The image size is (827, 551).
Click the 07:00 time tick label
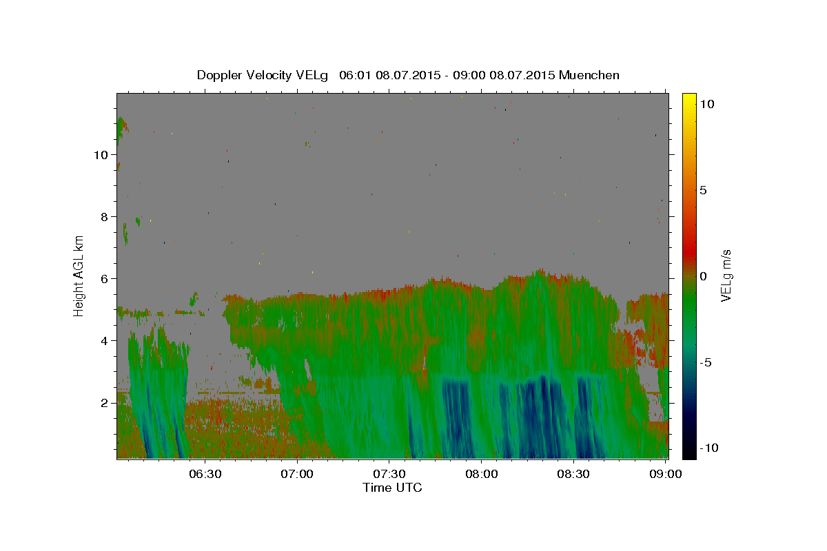pos(297,475)
